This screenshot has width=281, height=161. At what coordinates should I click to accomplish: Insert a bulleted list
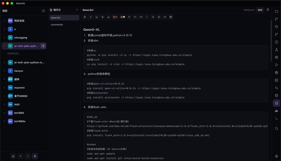[153, 17]
